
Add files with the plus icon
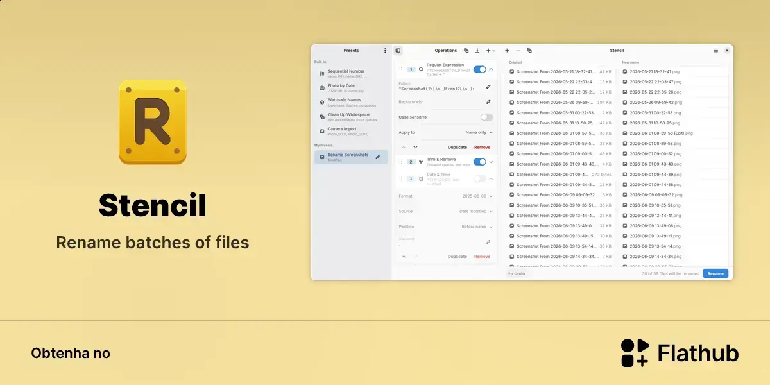tap(507, 50)
